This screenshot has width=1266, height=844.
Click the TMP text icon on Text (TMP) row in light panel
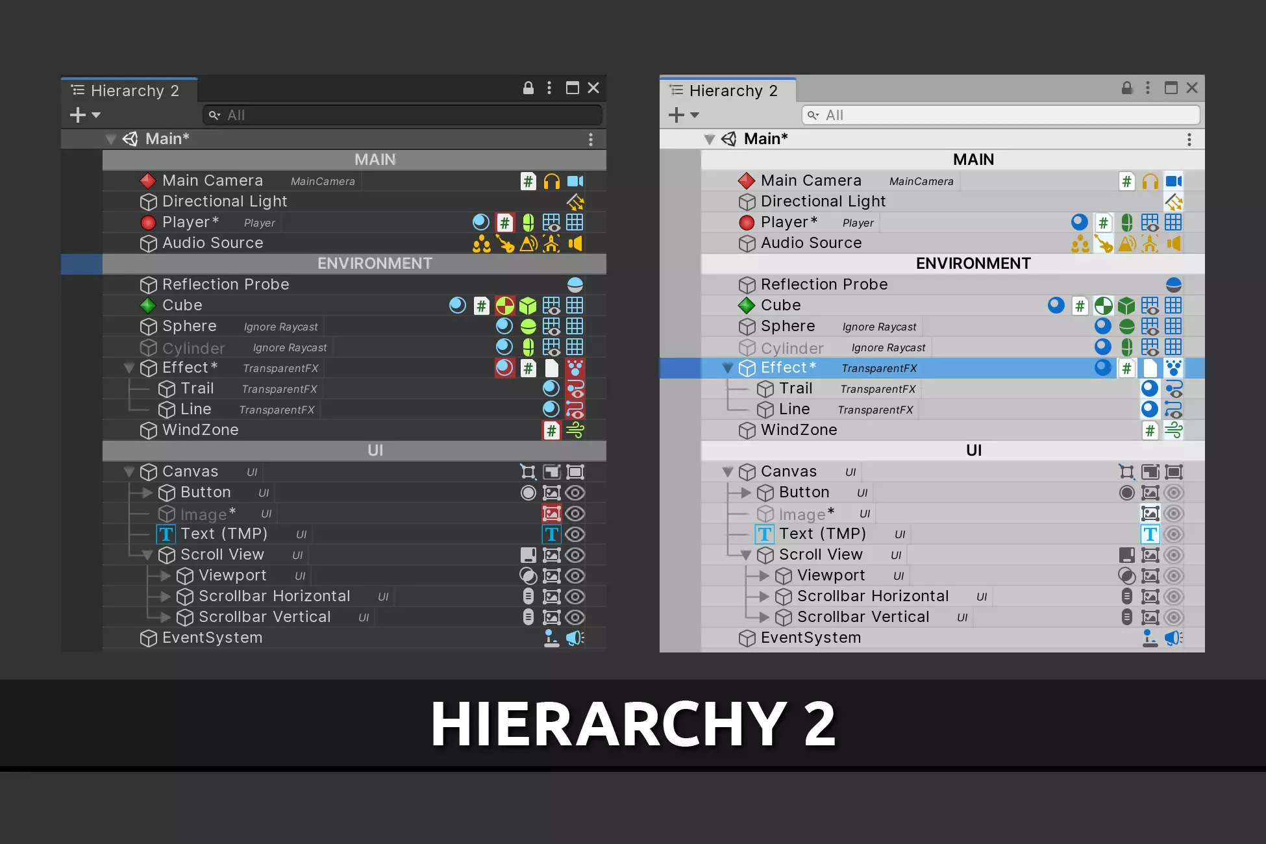click(1150, 534)
